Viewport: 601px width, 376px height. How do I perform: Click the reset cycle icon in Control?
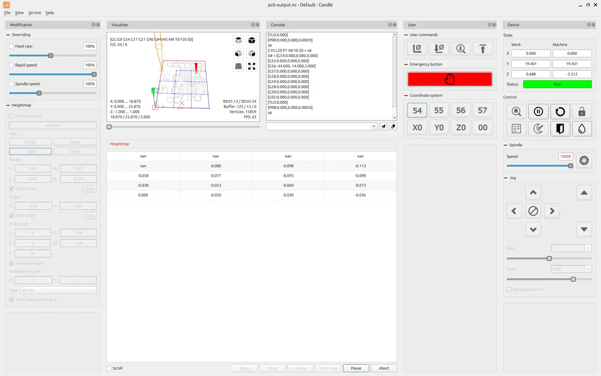pyautogui.click(x=560, y=111)
